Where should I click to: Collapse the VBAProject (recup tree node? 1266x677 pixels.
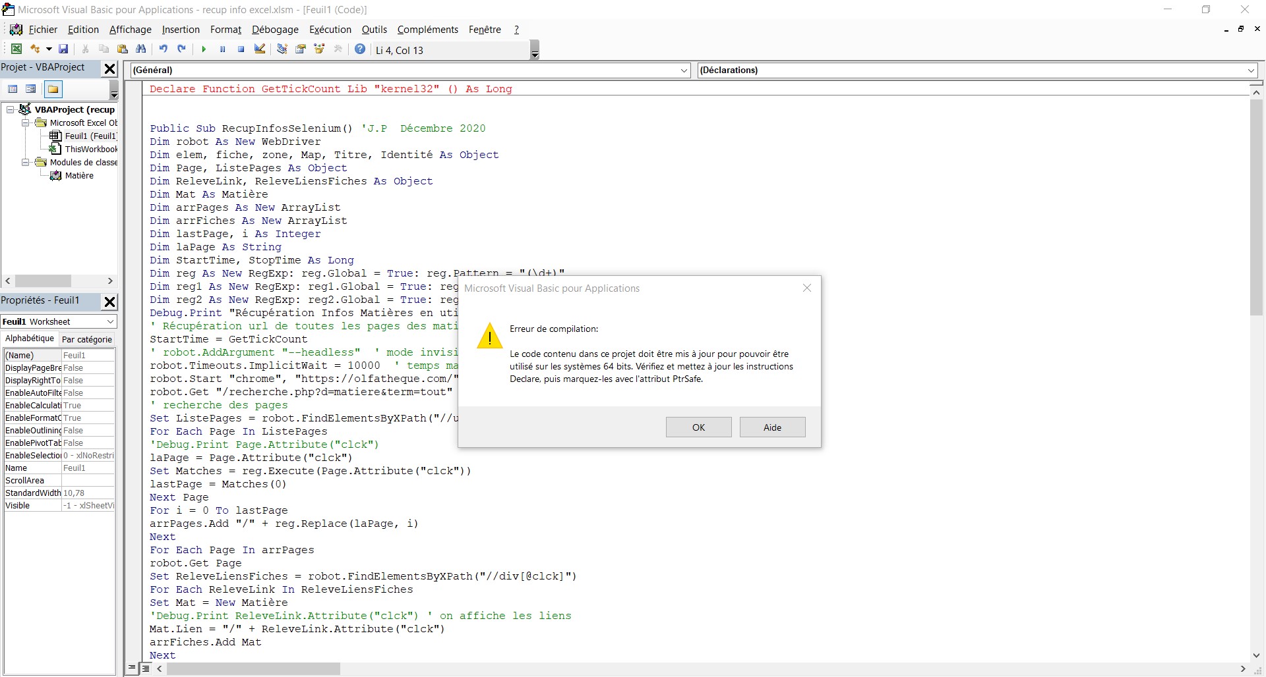pyautogui.click(x=11, y=109)
